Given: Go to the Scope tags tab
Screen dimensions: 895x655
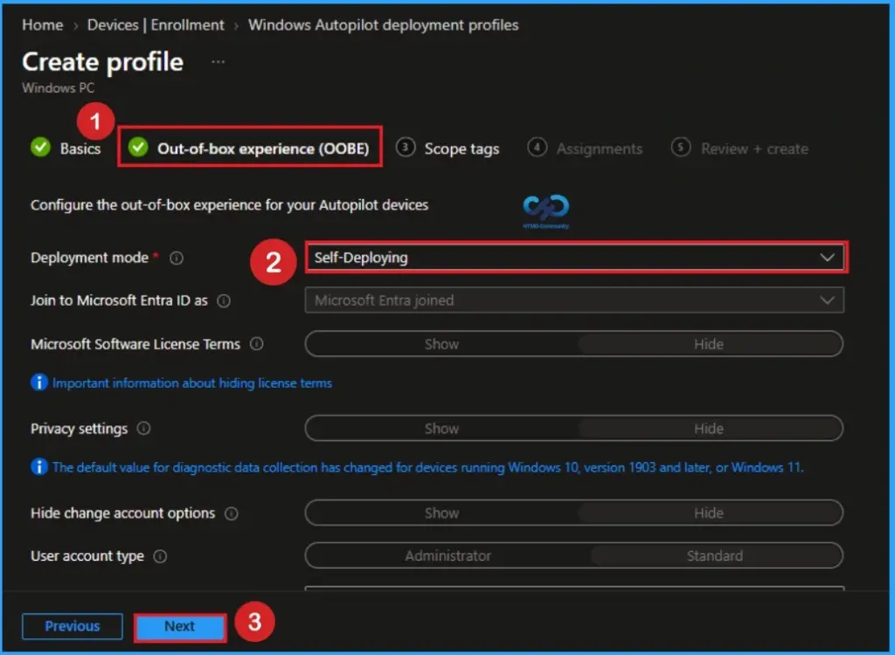Looking at the screenshot, I should (447, 148).
